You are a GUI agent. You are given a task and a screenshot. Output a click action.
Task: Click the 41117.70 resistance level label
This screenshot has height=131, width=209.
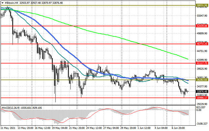(x=202, y=63)
